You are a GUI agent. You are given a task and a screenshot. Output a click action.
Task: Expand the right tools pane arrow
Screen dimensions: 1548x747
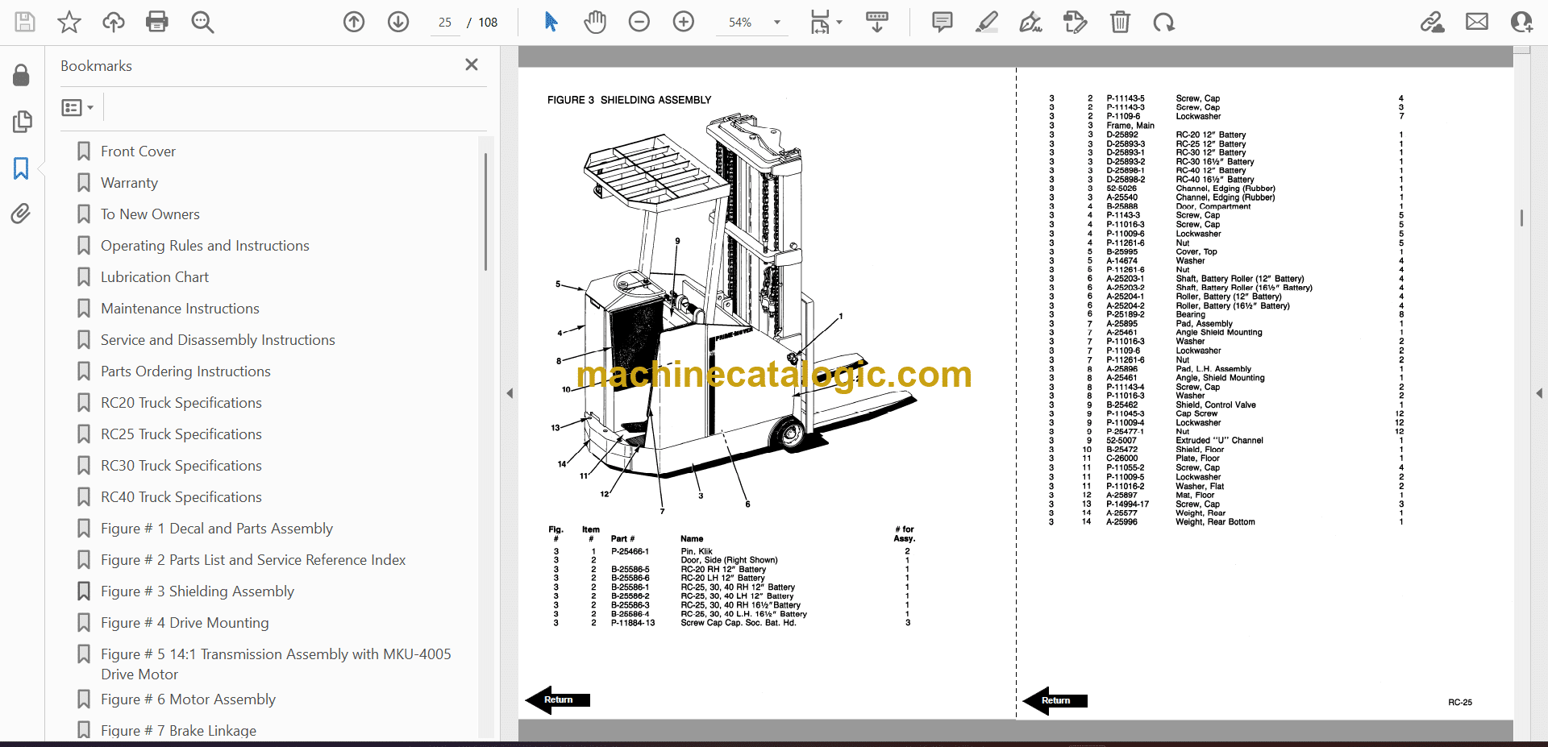(1539, 393)
